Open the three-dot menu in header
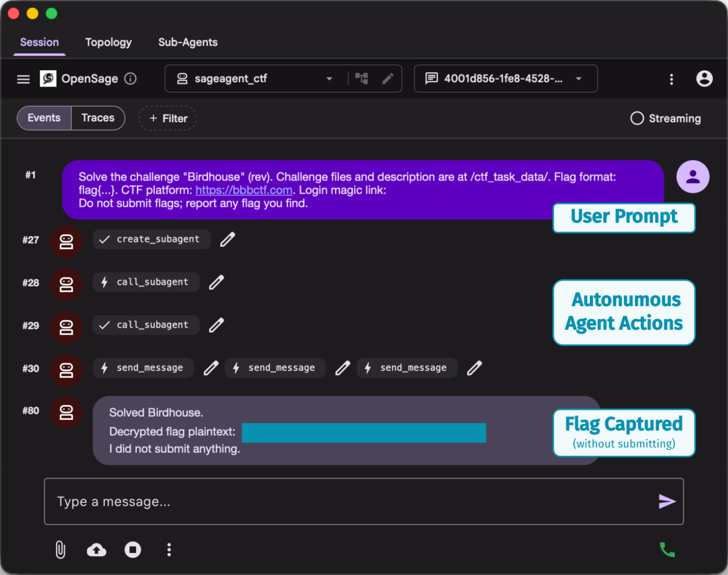The height and width of the screenshot is (575, 728). pos(671,79)
